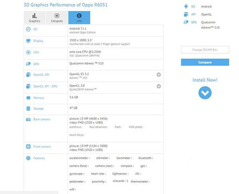
Task: Click the Back camera icon
Action: [28, 119]
